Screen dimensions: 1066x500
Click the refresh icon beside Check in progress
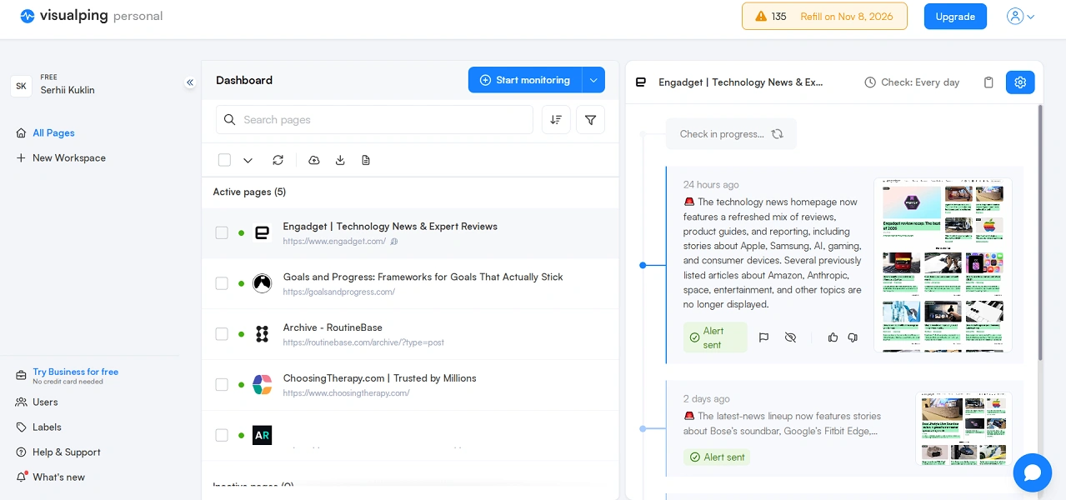pyautogui.click(x=778, y=134)
